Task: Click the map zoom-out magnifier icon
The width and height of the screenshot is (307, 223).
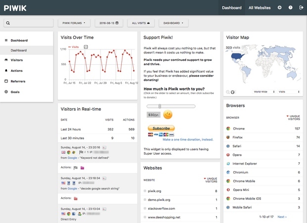Action: tap(228, 92)
